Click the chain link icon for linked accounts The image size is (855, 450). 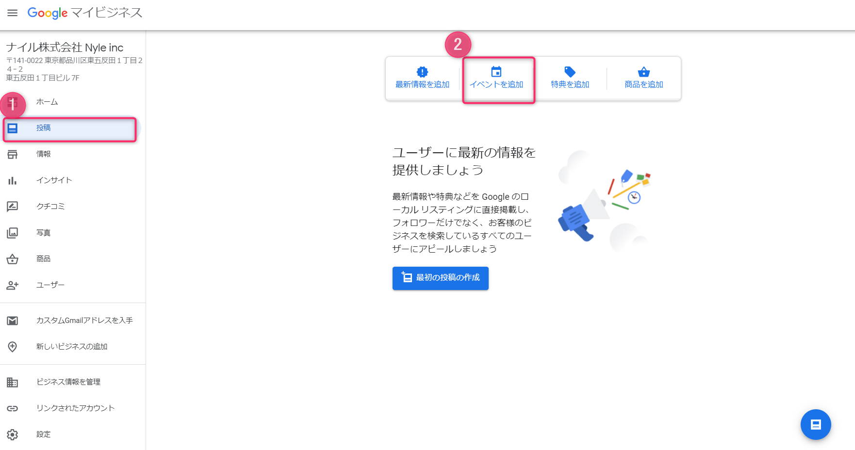click(x=13, y=408)
